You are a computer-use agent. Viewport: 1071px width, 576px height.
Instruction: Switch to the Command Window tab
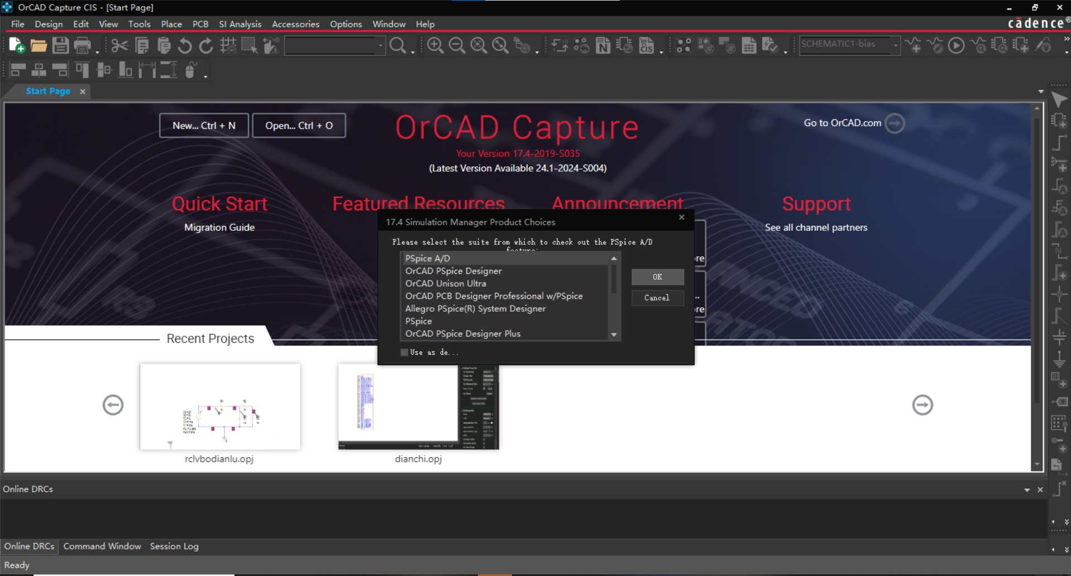102,546
